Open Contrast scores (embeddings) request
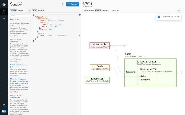The image size is (185, 115). click(x=16, y=96)
